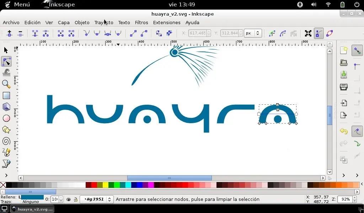This screenshot has height=213, width=364.
Task: Click the save document icon
Action: click(344, 75)
